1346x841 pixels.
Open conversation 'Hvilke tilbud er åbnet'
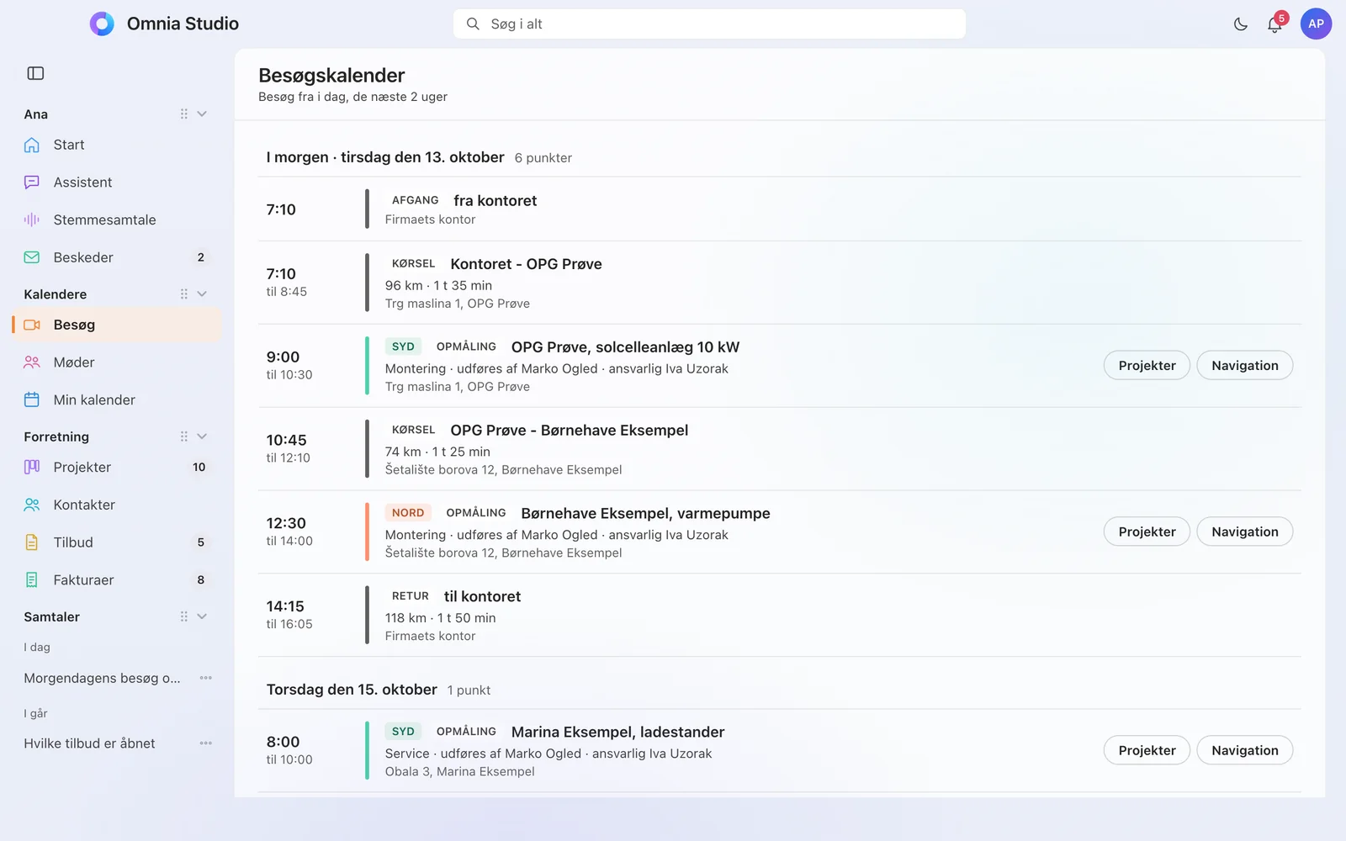coord(89,743)
